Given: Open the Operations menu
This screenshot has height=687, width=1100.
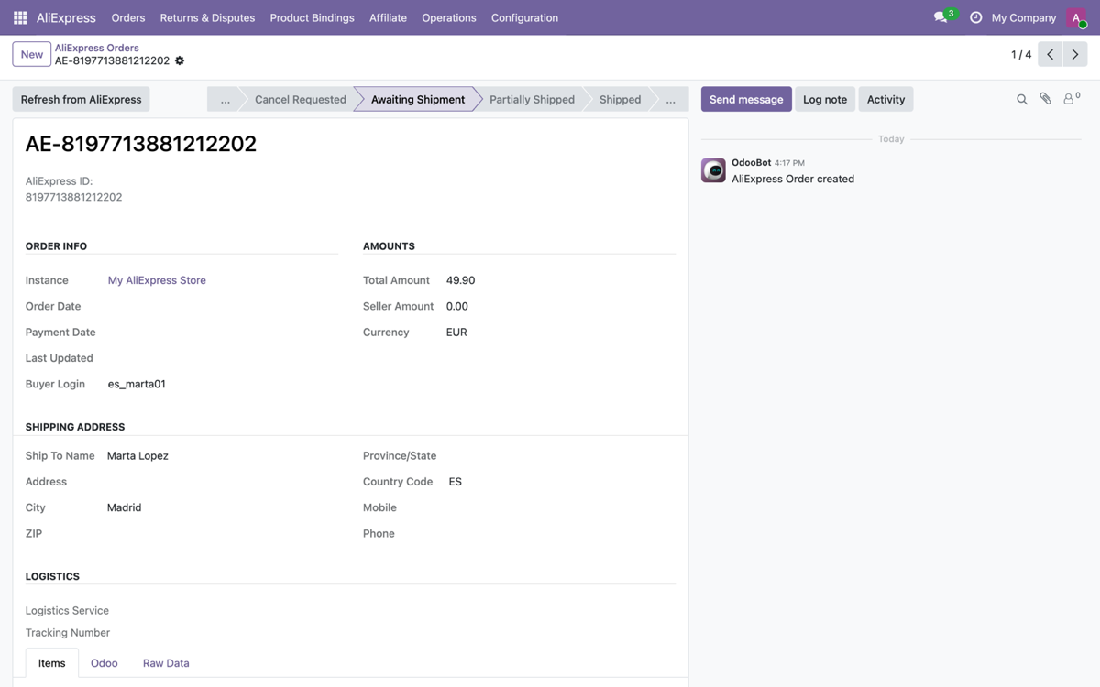Looking at the screenshot, I should point(449,17).
